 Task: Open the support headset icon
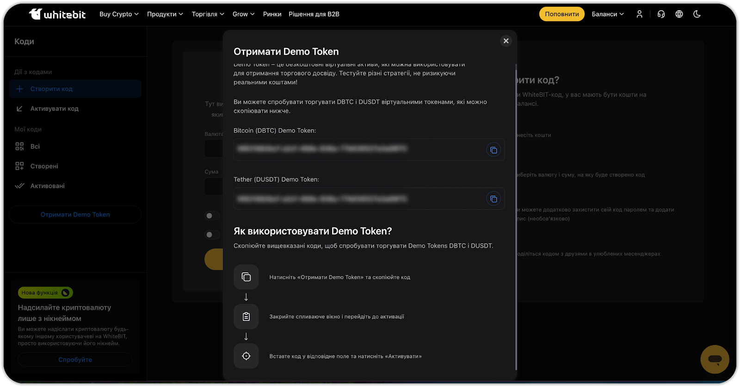point(661,14)
